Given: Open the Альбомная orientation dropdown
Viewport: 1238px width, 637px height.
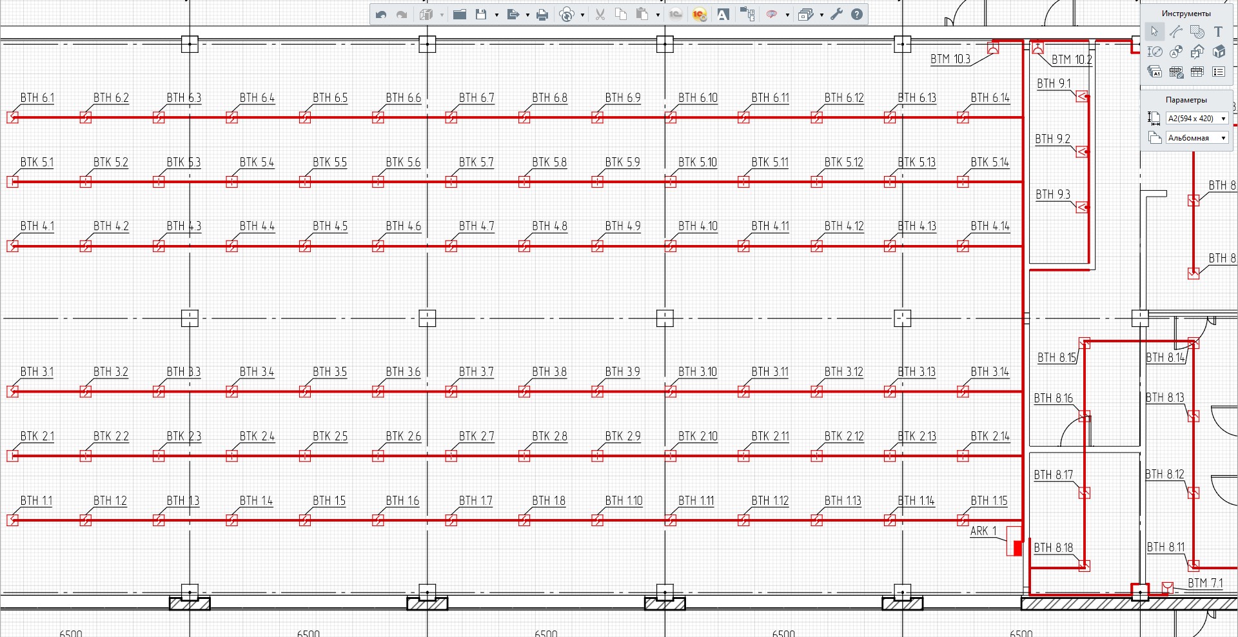Looking at the screenshot, I should [x=1197, y=138].
